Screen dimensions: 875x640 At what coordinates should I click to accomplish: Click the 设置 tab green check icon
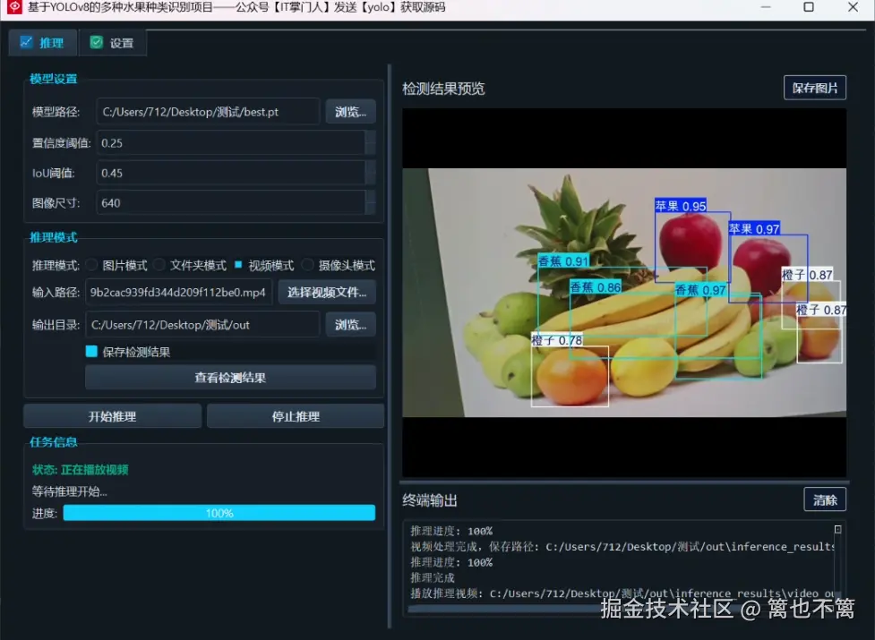(x=97, y=42)
